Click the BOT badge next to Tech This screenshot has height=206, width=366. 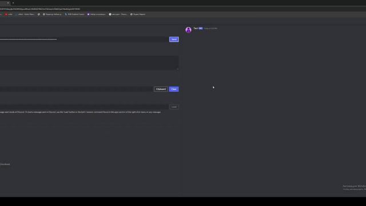[201, 29]
